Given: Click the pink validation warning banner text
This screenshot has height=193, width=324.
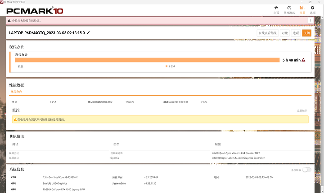Looking at the screenshot, I should click(x=26, y=21).
